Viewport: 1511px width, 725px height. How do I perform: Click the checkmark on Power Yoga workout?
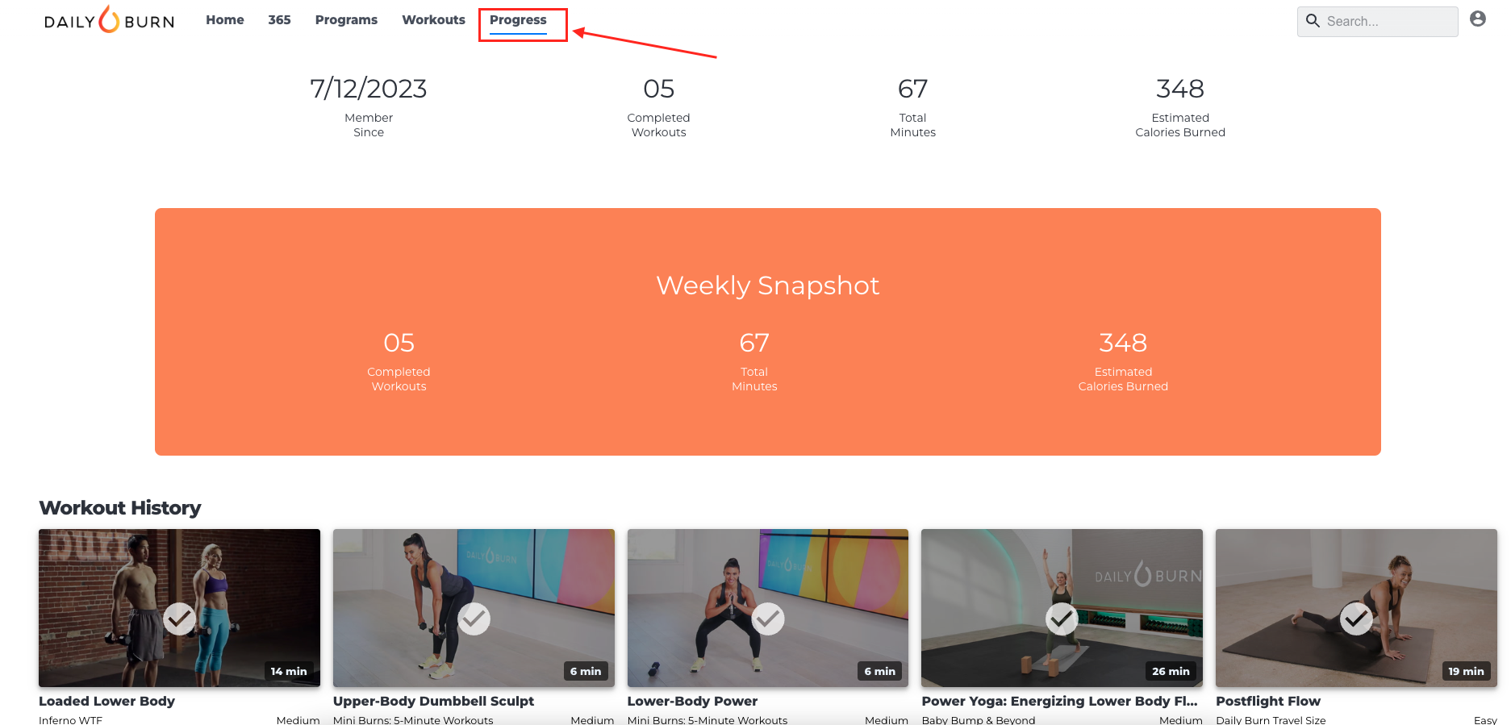pyautogui.click(x=1062, y=619)
